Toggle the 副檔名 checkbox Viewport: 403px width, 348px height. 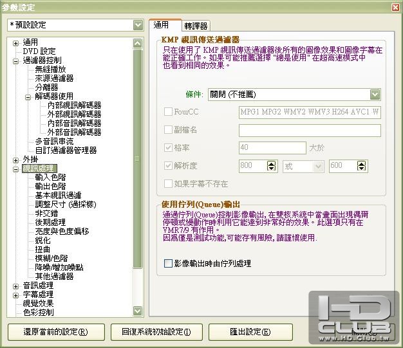point(168,130)
